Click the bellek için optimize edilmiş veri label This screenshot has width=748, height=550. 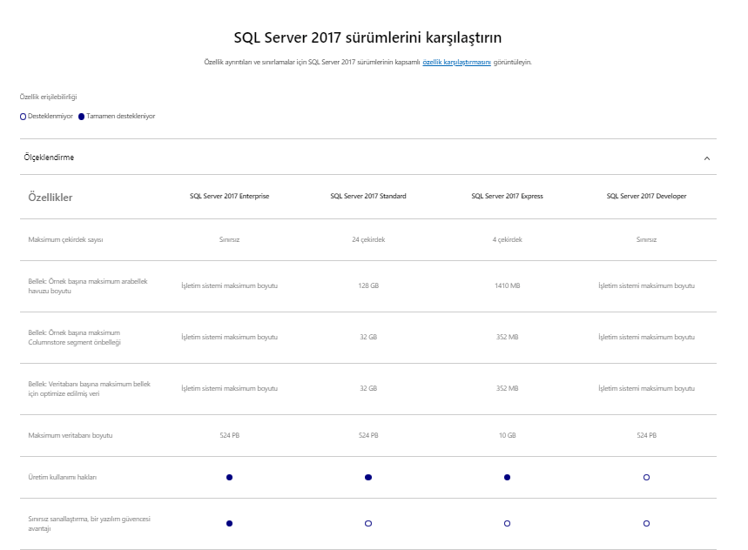pyautogui.click(x=89, y=389)
